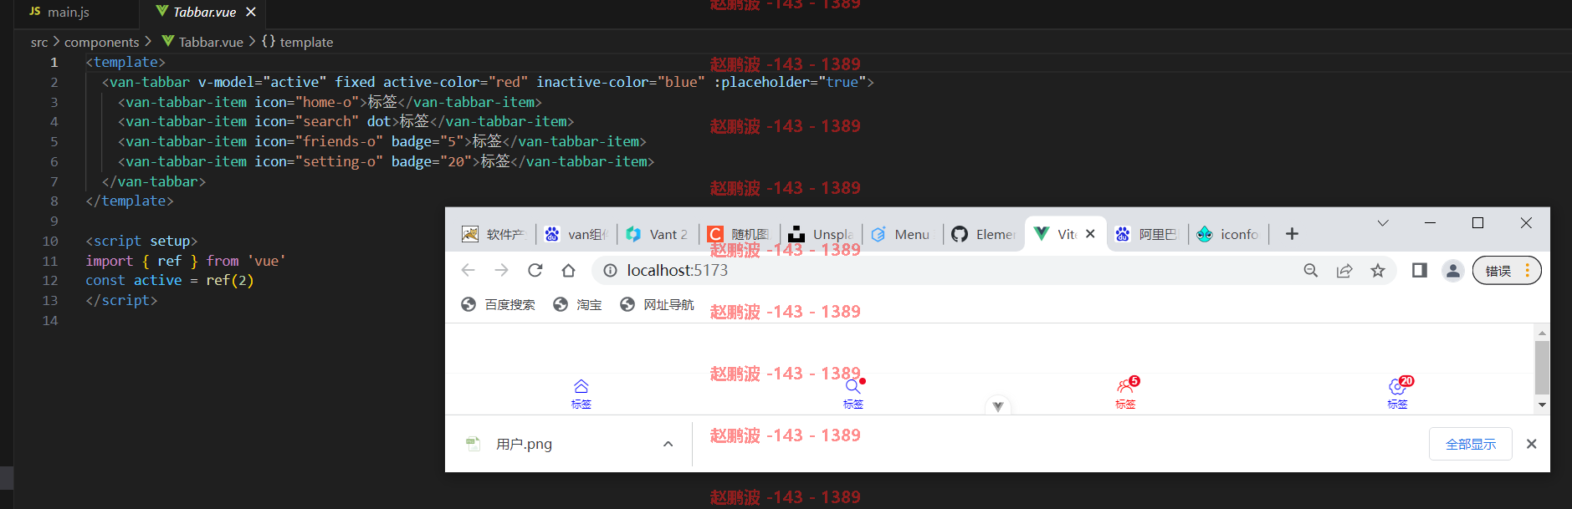
Task: Switch to the Vant 2 browser tab
Action: pyautogui.click(x=658, y=234)
